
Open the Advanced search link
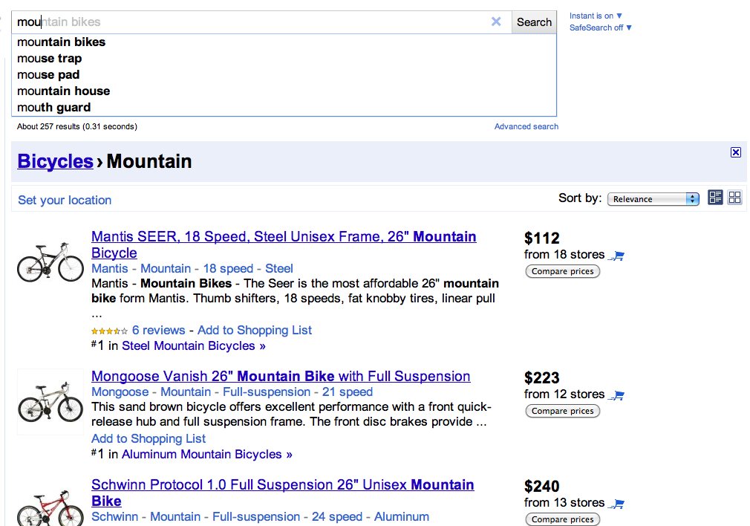(526, 126)
